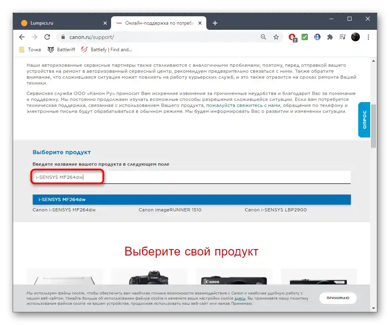Open the Canon i-SENSYS LBP2900 link
Viewport: 390px width, 325px height.
click(276, 210)
